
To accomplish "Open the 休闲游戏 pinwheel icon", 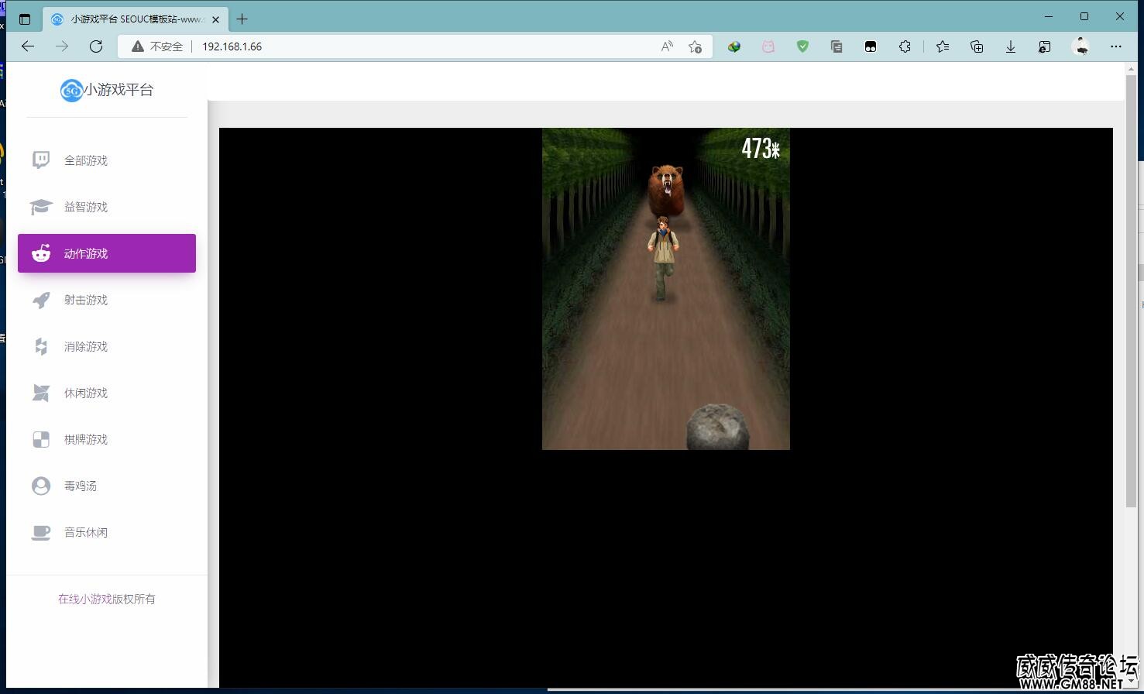I will [x=41, y=393].
